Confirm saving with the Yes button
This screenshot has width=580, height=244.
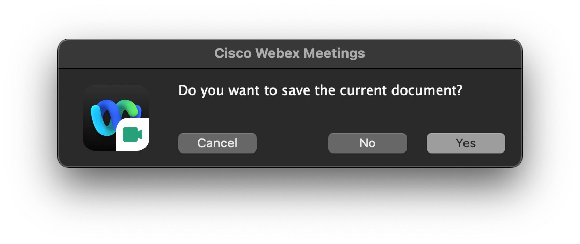466,143
